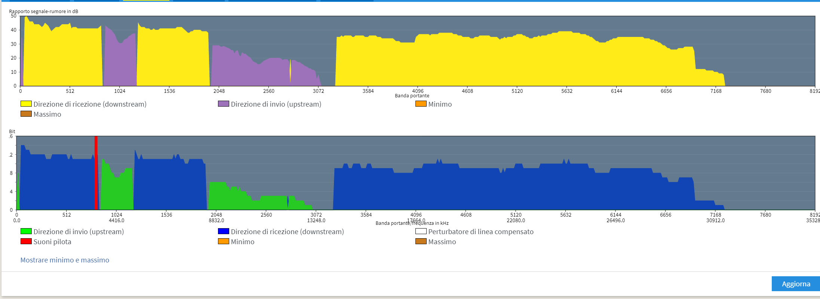Click the red pilot tone bar in Bit chart
Viewport: 820px width, 299px height.
pyautogui.click(x=96, y=173)
